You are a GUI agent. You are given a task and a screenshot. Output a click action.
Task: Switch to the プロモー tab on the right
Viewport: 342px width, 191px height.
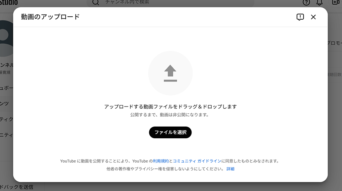[334, 43]
